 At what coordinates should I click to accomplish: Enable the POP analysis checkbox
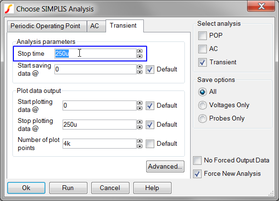[203, 35]
